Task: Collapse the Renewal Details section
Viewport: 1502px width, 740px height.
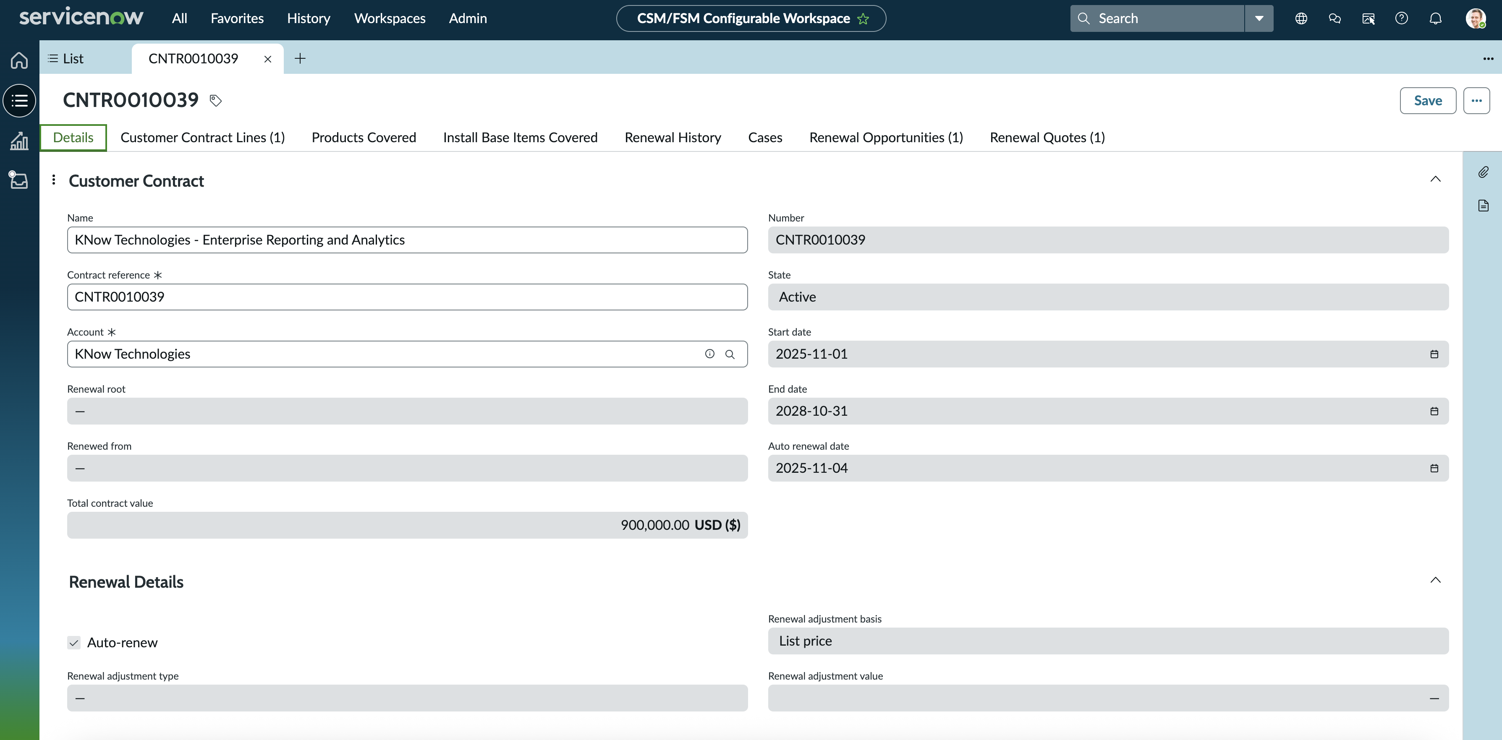Action: pos(1435,580)
